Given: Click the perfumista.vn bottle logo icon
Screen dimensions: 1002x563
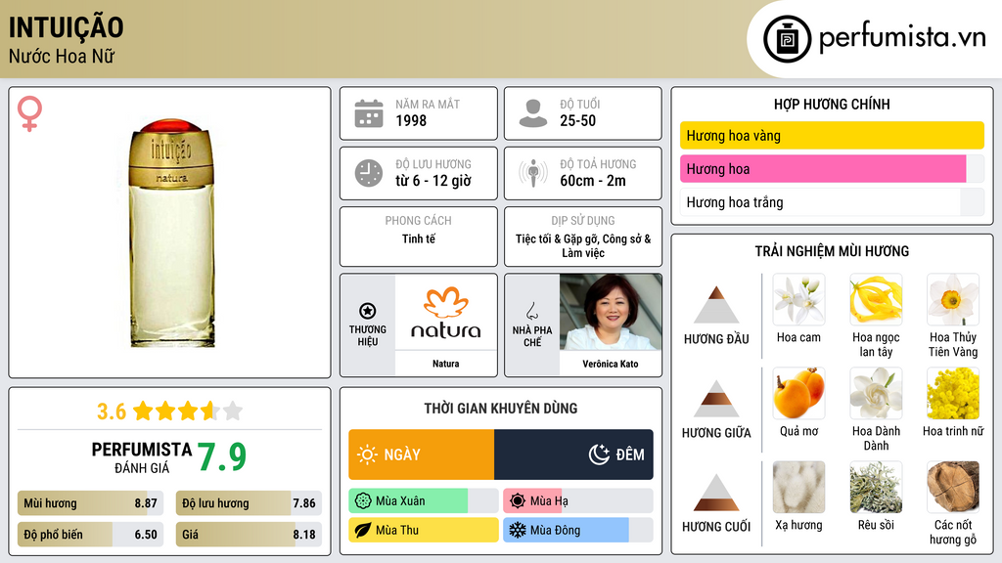Looking at the screenshot, I should click(x=787, y=39).
